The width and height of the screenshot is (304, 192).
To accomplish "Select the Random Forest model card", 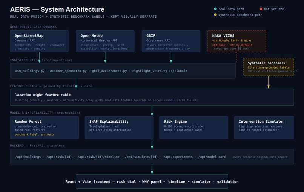I will tap(44, 128).
